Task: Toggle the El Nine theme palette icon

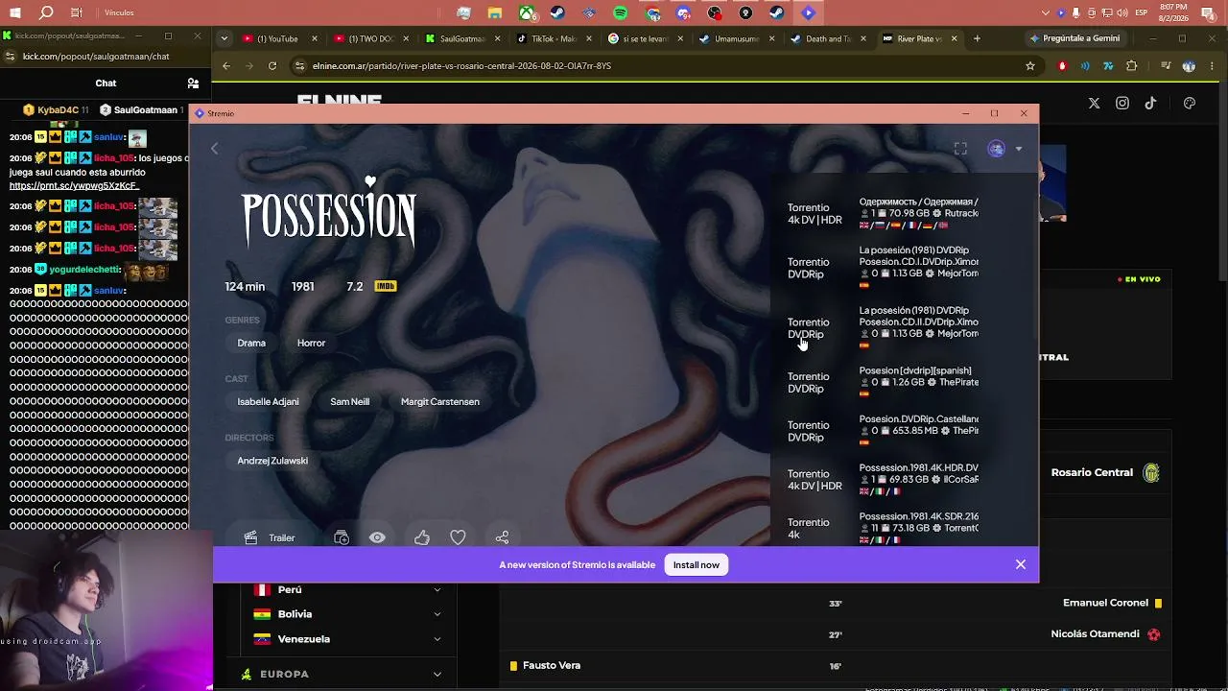Action: click(1190, 103)
